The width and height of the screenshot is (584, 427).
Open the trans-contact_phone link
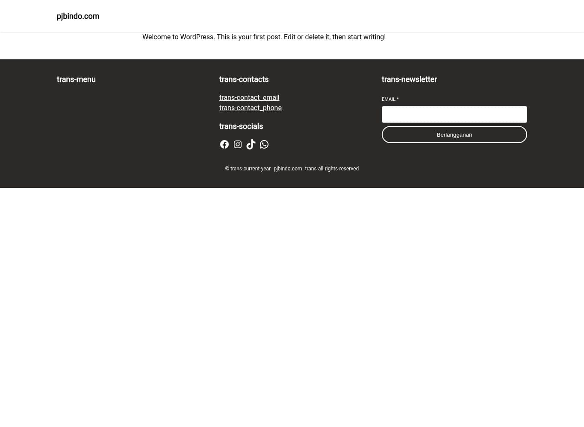[251, 108]
